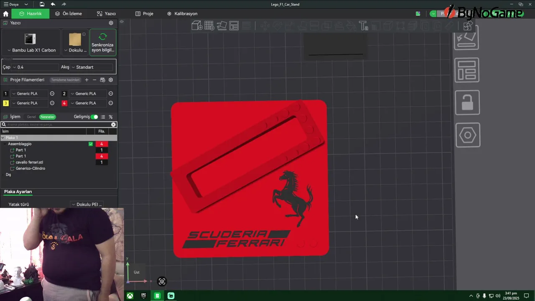Switch the İşlem view to Genel
The height and width of the screenshot is (301, 535).
point(31,117)
